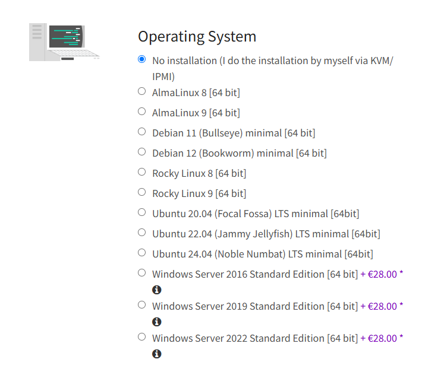Select Ubuntu 24.04 (Noble Numbat) radio button

(141, 253)
